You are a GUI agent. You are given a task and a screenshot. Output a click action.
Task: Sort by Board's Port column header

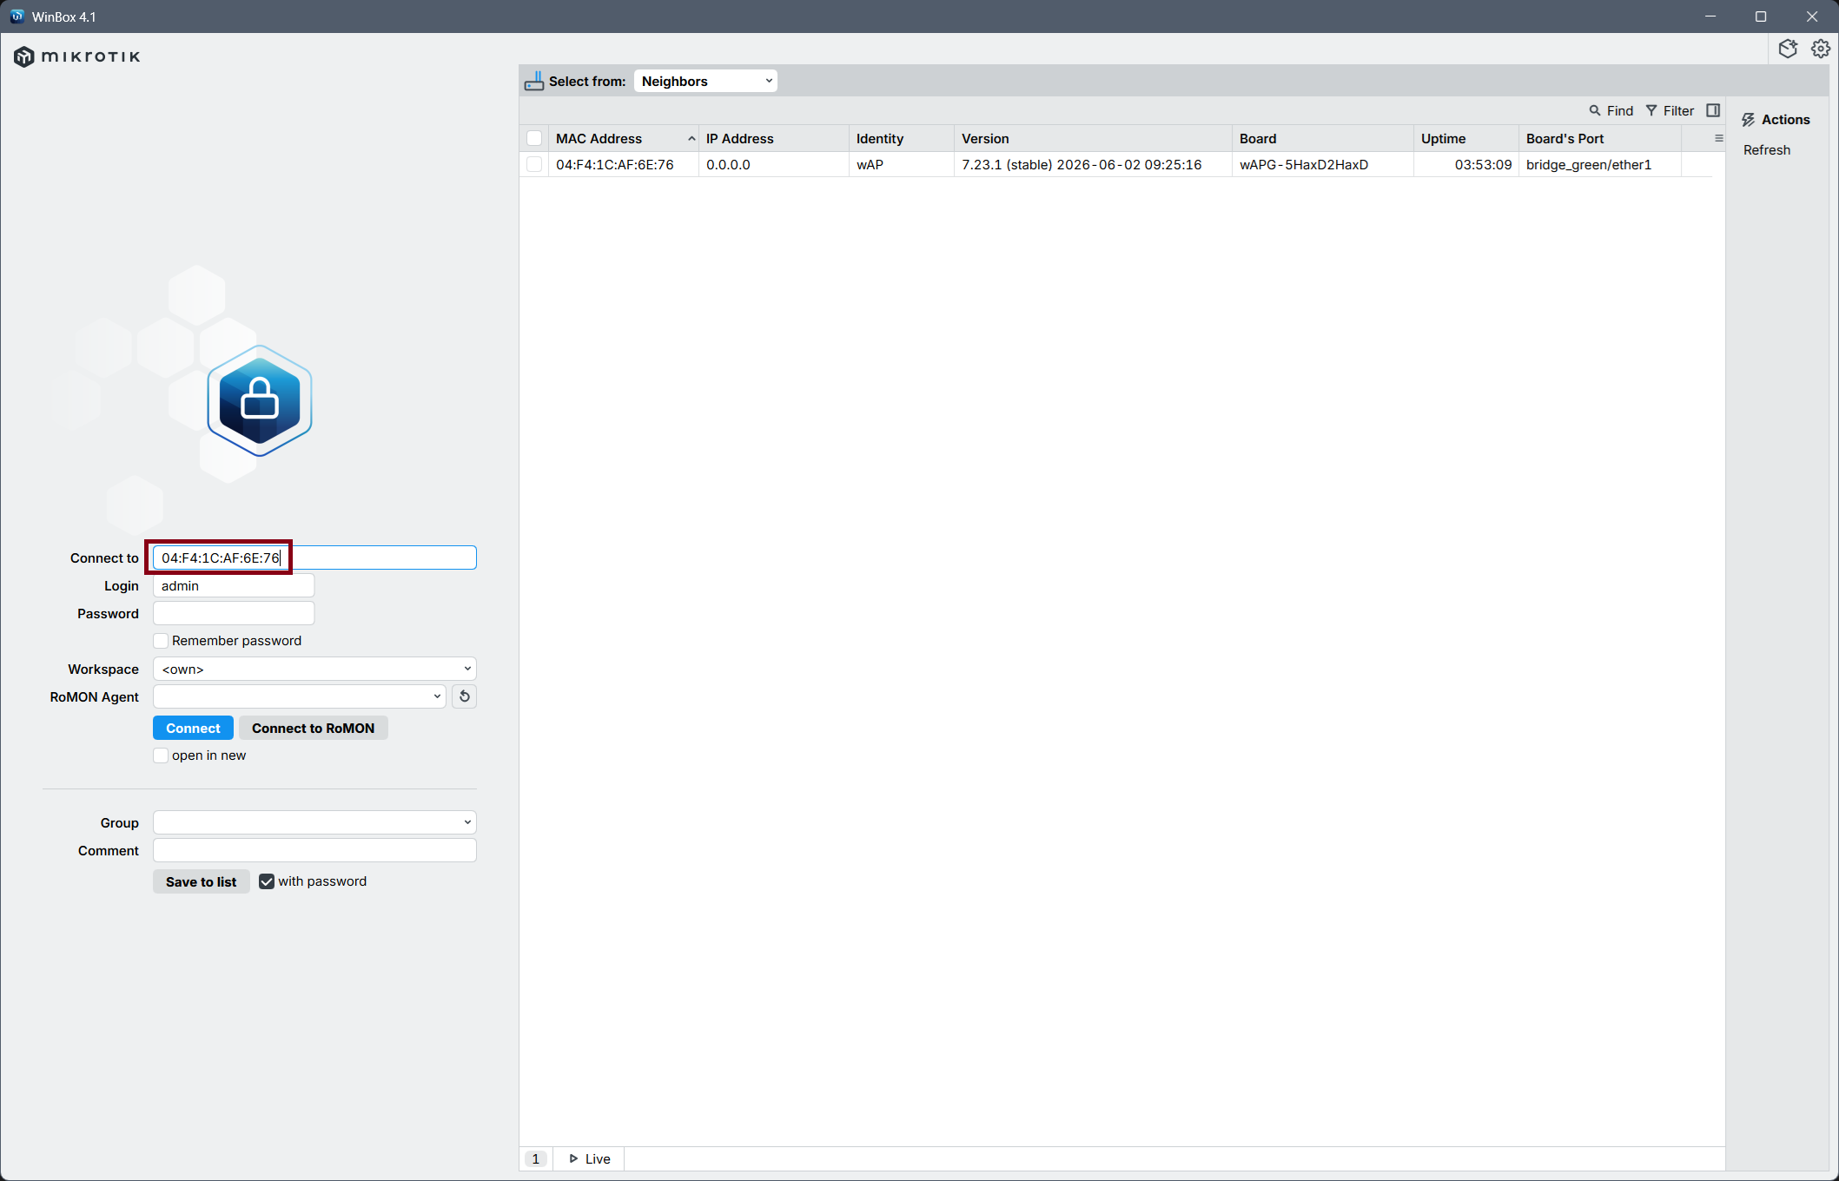(1599, 138)
